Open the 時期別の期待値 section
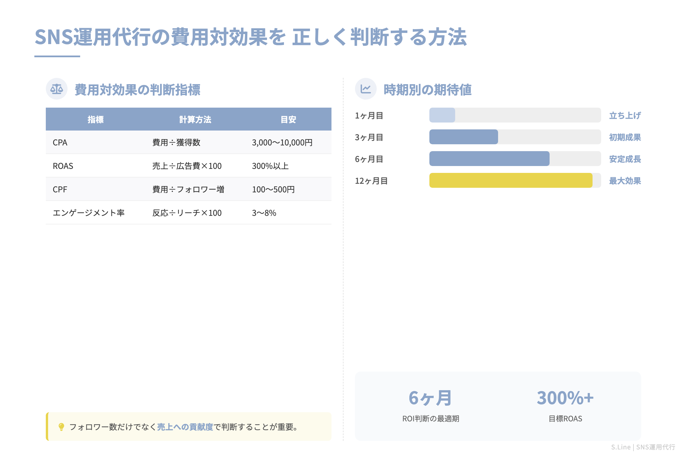 [428, 89]
